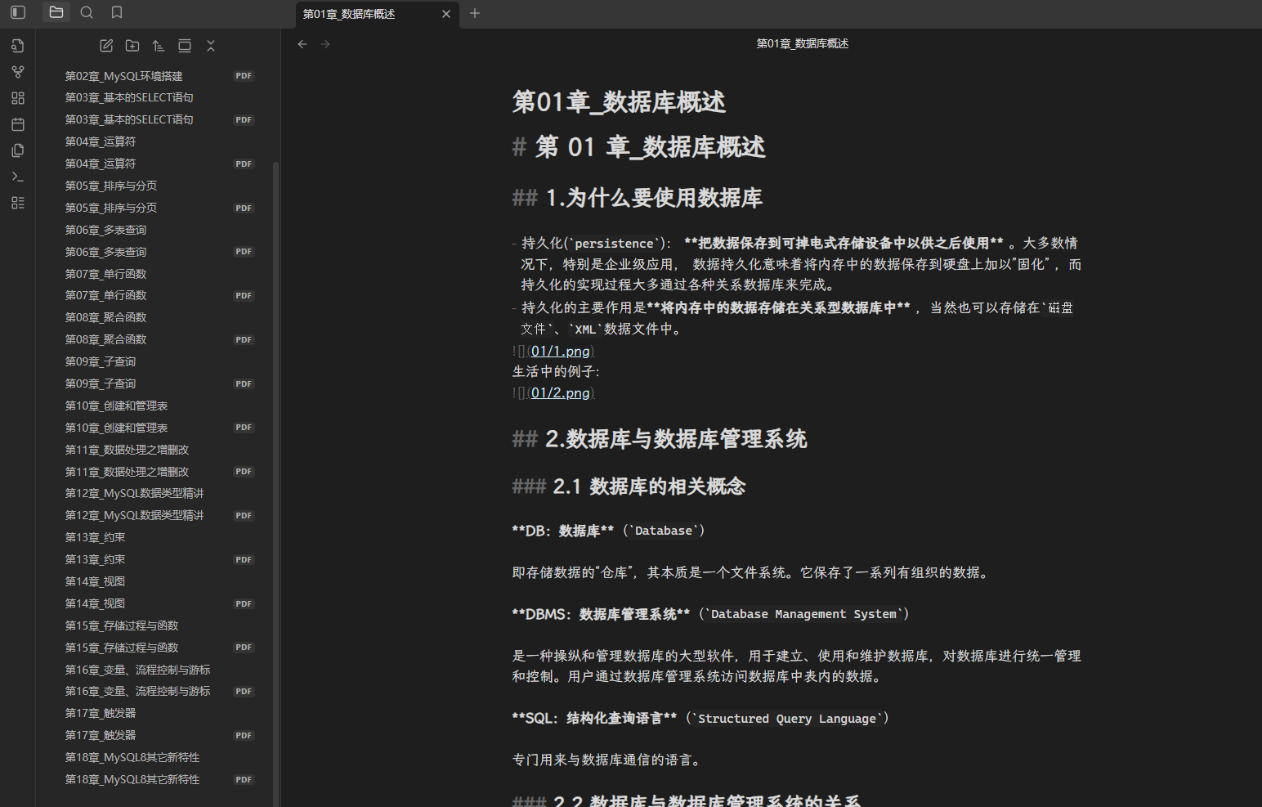The image size is (1262, 807).
Task: Open 第14章_视图 note without PDF badge
Action: point(159,581)
